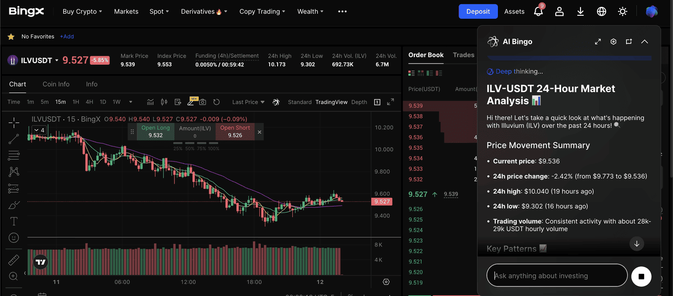Take a chart snapshot with camera icon
The image size is (673, 296).
(202, 102)
